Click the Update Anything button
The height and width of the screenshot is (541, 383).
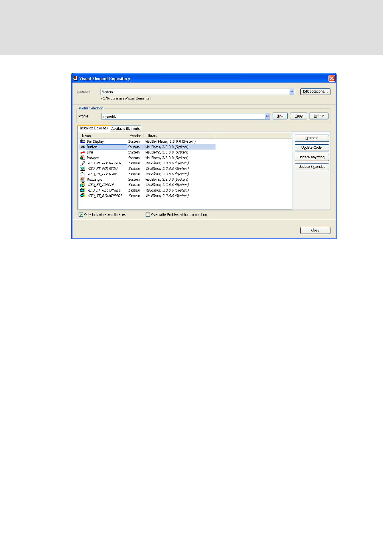312,157
